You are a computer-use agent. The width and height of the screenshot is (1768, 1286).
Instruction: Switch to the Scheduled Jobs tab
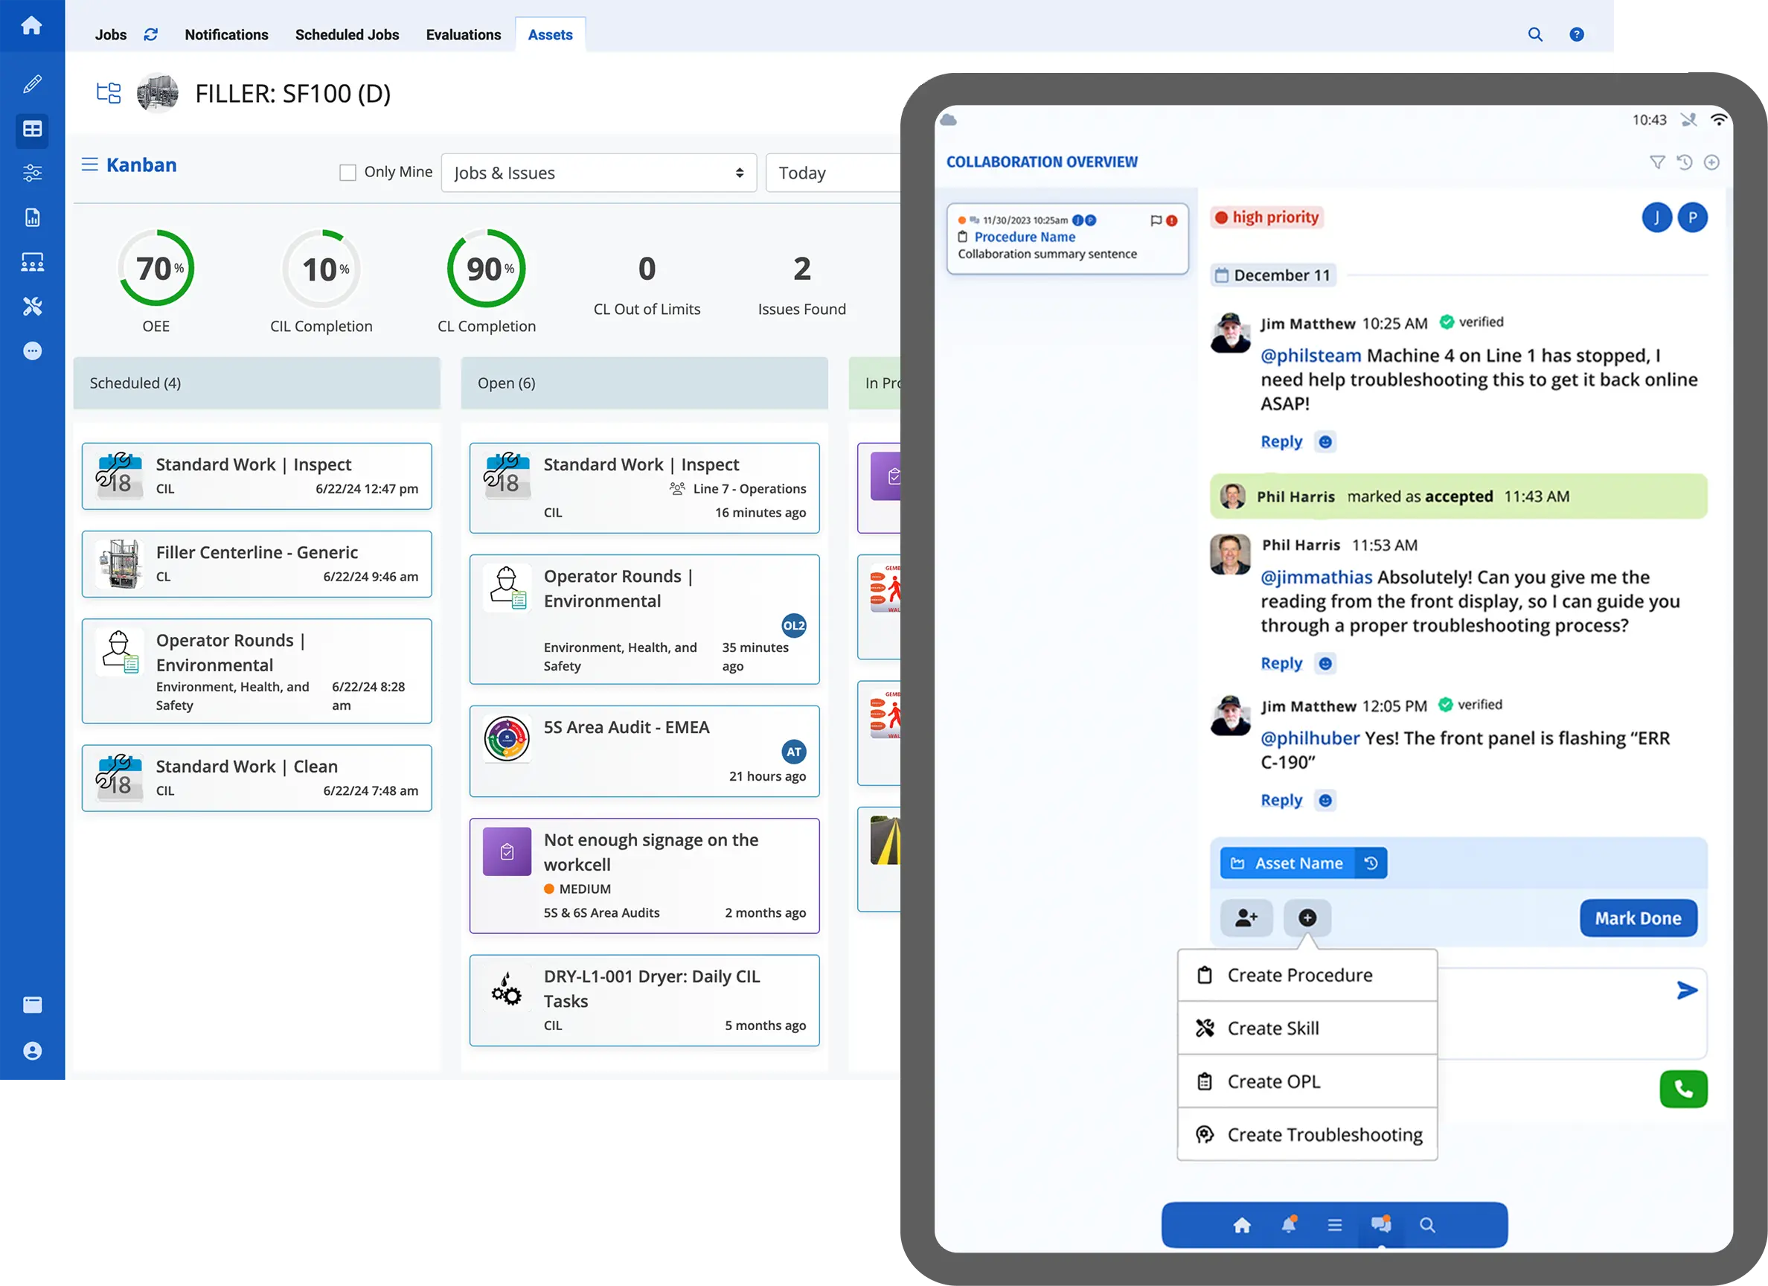(347, 34)
